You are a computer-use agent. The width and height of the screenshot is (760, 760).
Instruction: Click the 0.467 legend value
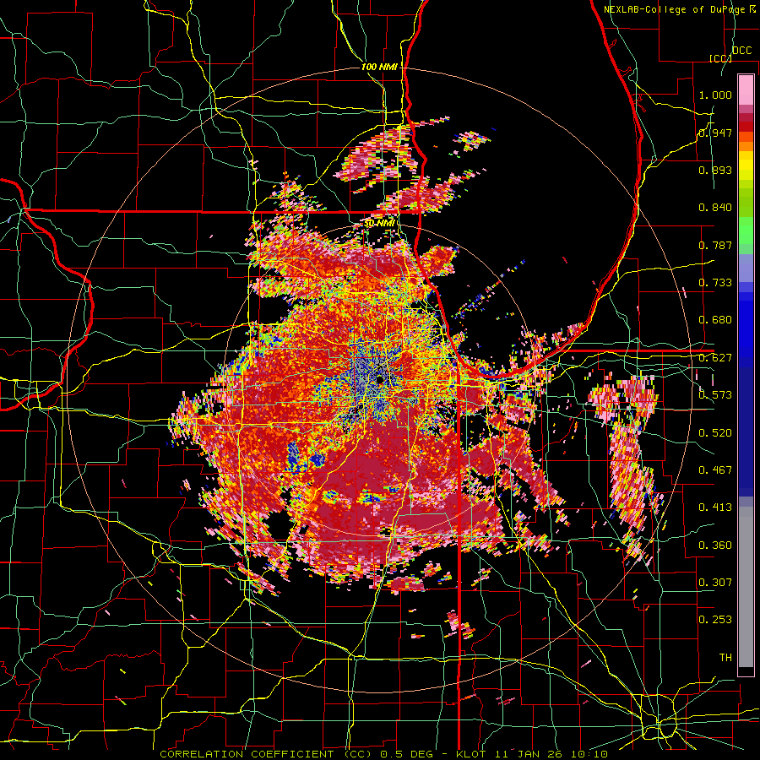pos(715,470)
